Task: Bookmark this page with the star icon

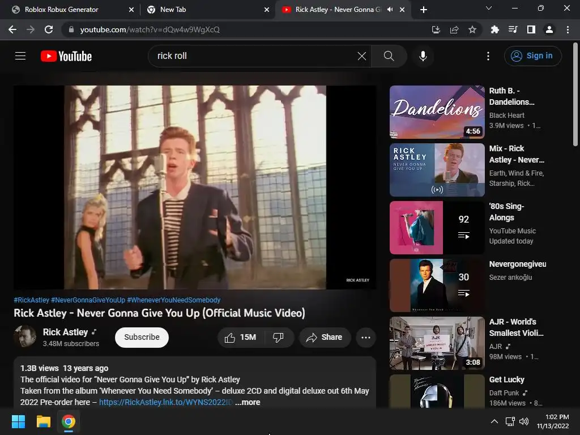Action: [x=472, y=29]
